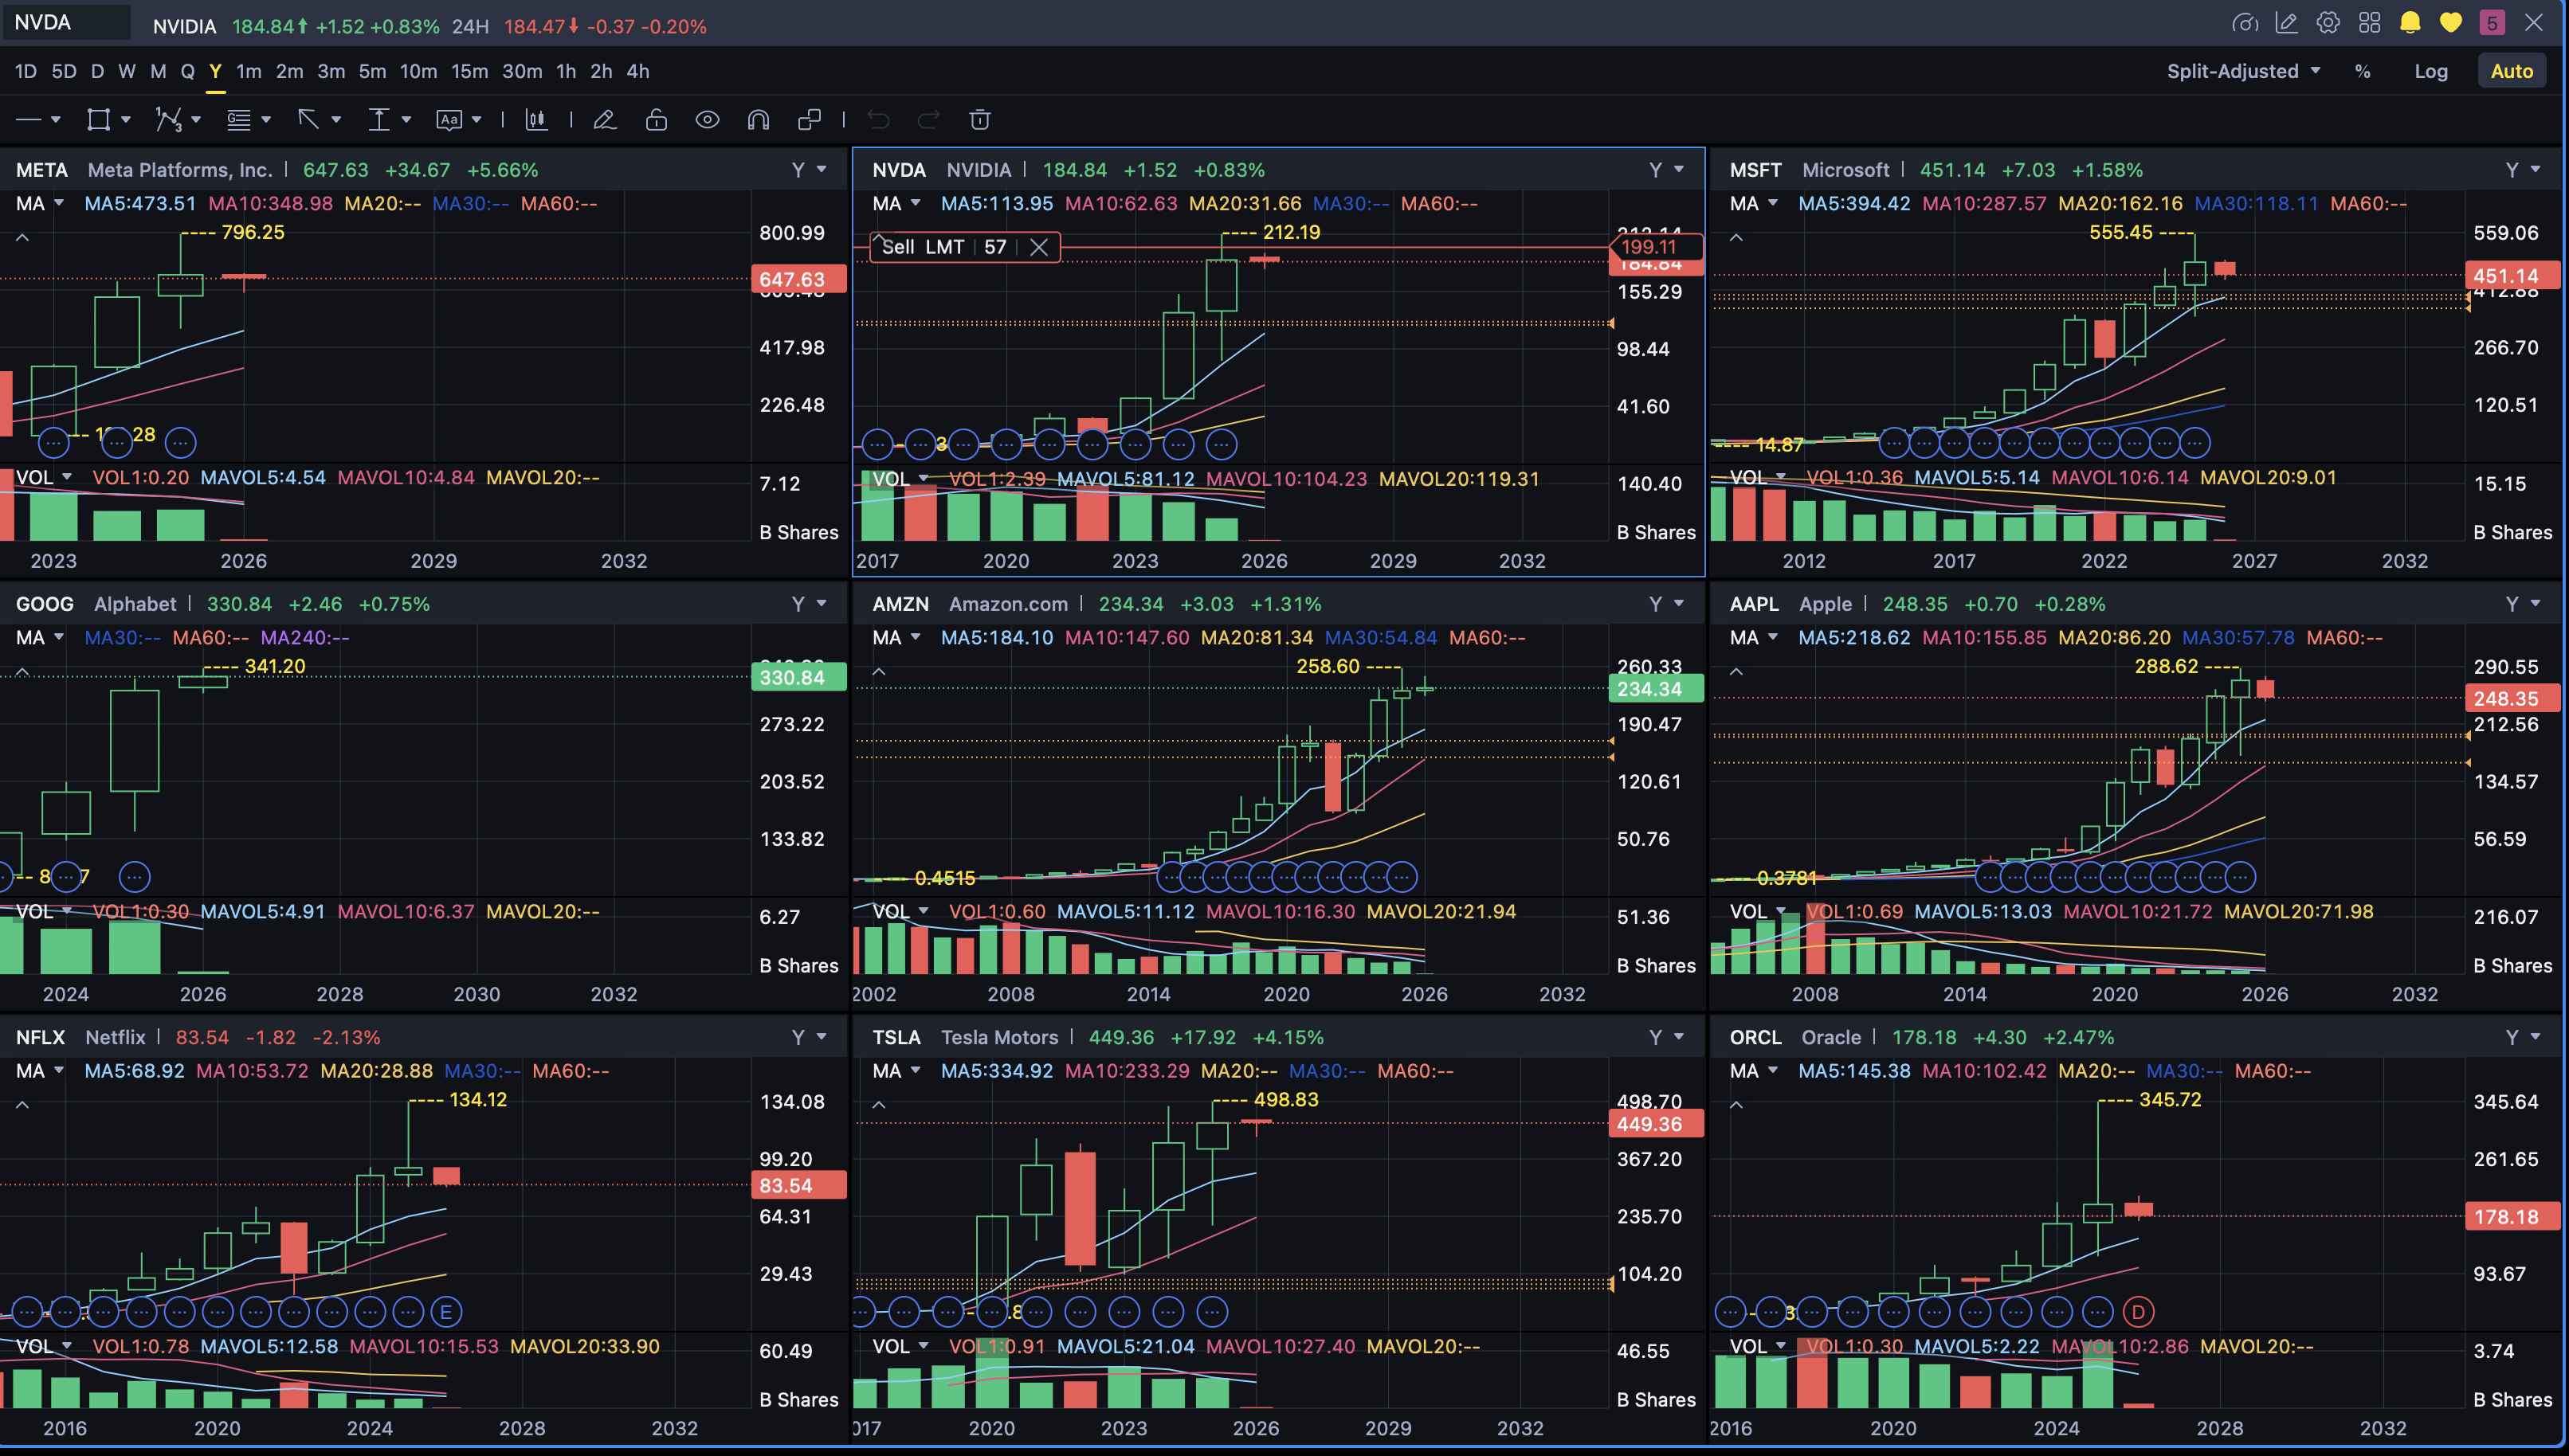Delete all drawings with trash icon
2569x1456 pixels.
980,120
